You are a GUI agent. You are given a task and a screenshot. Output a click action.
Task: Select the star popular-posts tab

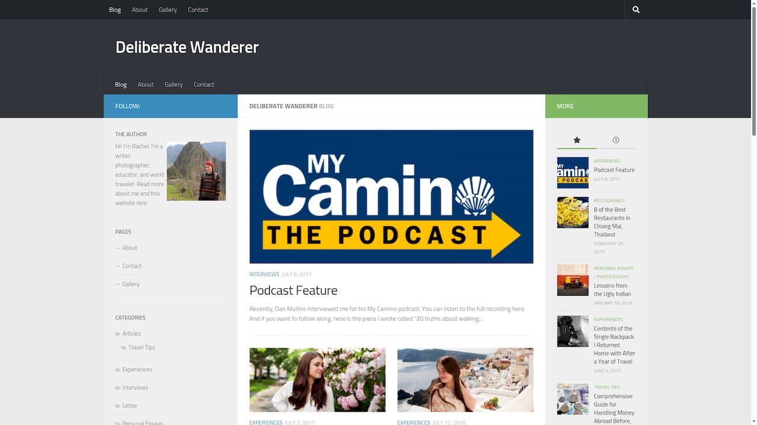tap(577, 140)
